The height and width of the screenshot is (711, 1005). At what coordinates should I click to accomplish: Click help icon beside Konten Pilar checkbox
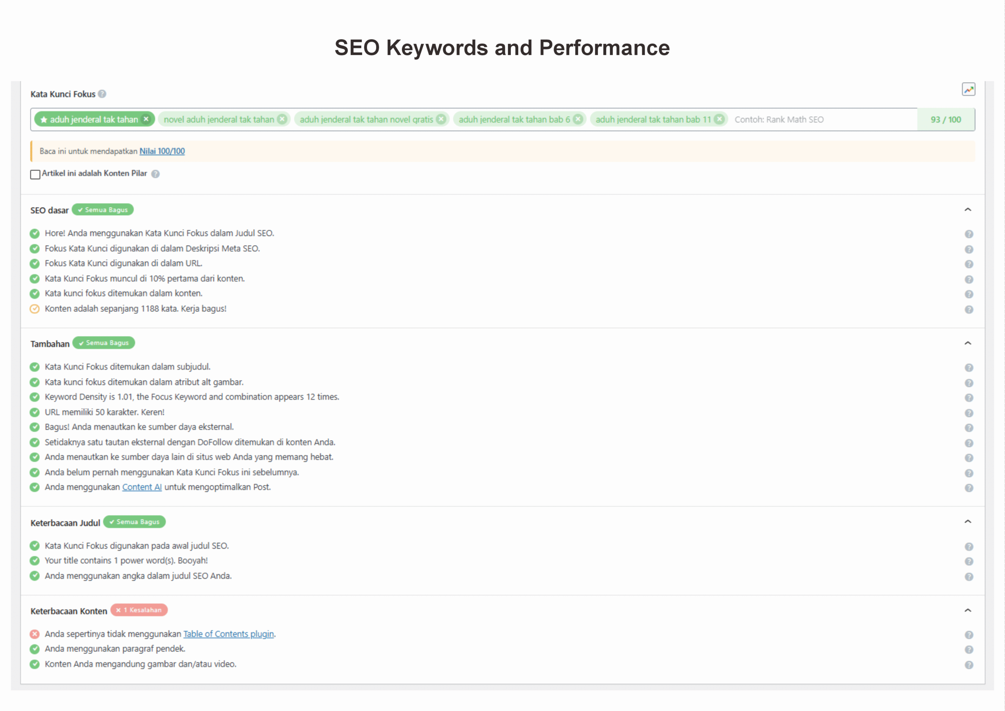155,174
